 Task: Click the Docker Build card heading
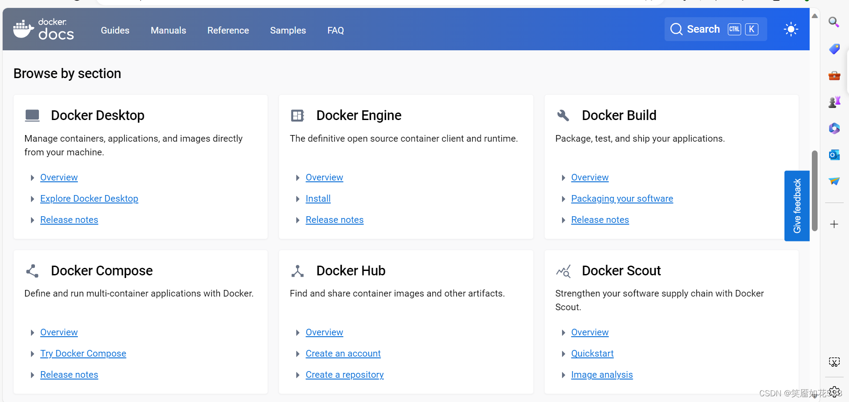pyautogui.click(x=619, y=115)
